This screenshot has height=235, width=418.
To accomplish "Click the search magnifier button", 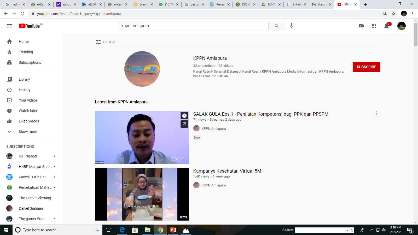I will (276, 26).
